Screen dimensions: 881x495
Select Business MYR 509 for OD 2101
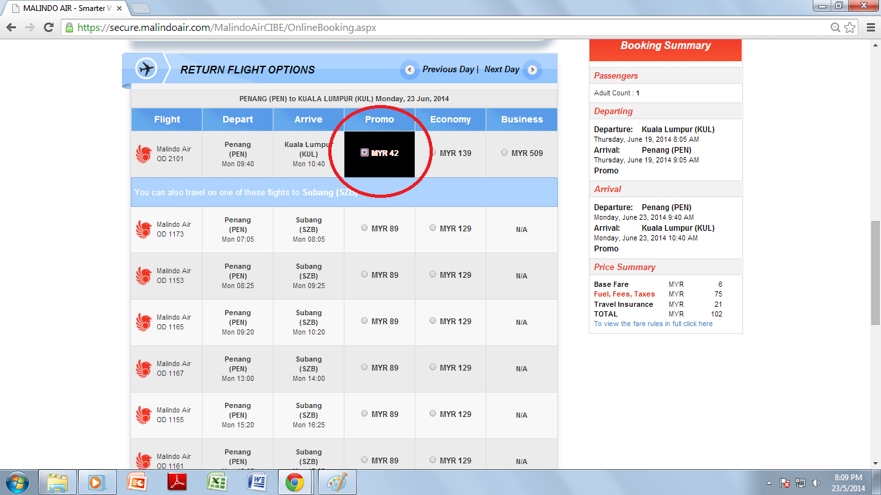504,153
